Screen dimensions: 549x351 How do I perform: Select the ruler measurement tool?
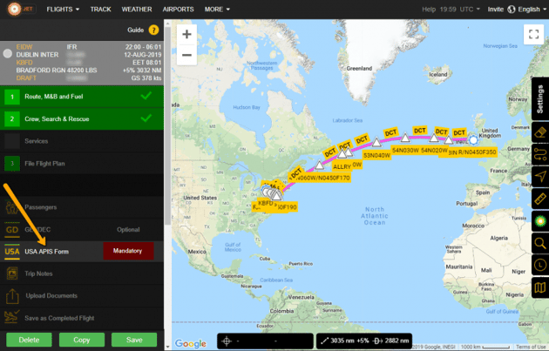click(540, 199)
